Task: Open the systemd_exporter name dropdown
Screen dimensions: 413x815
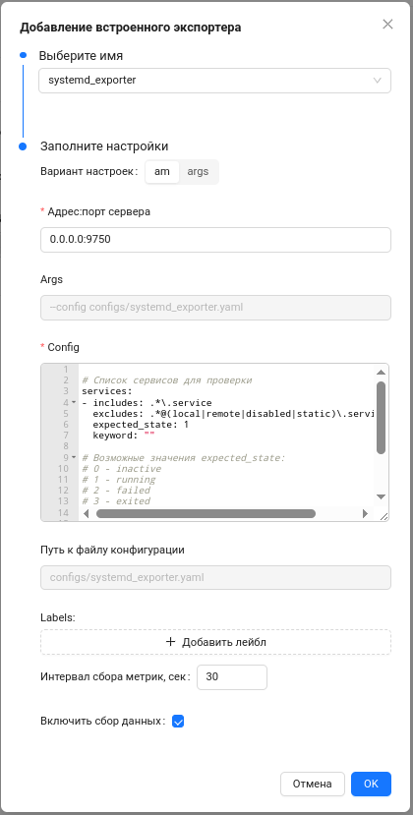Action: [214, 81]
